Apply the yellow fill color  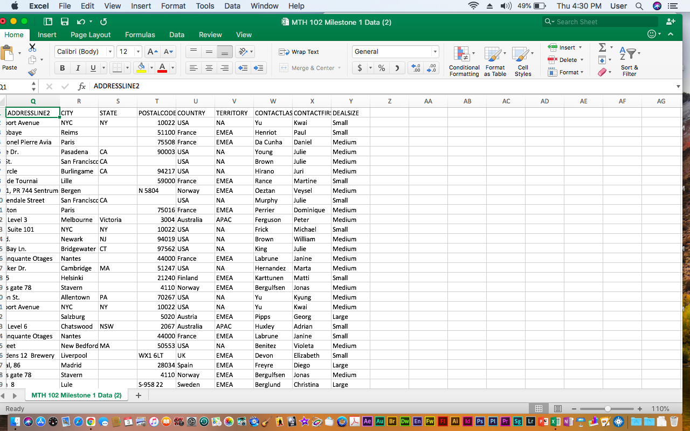click(141, 68)
